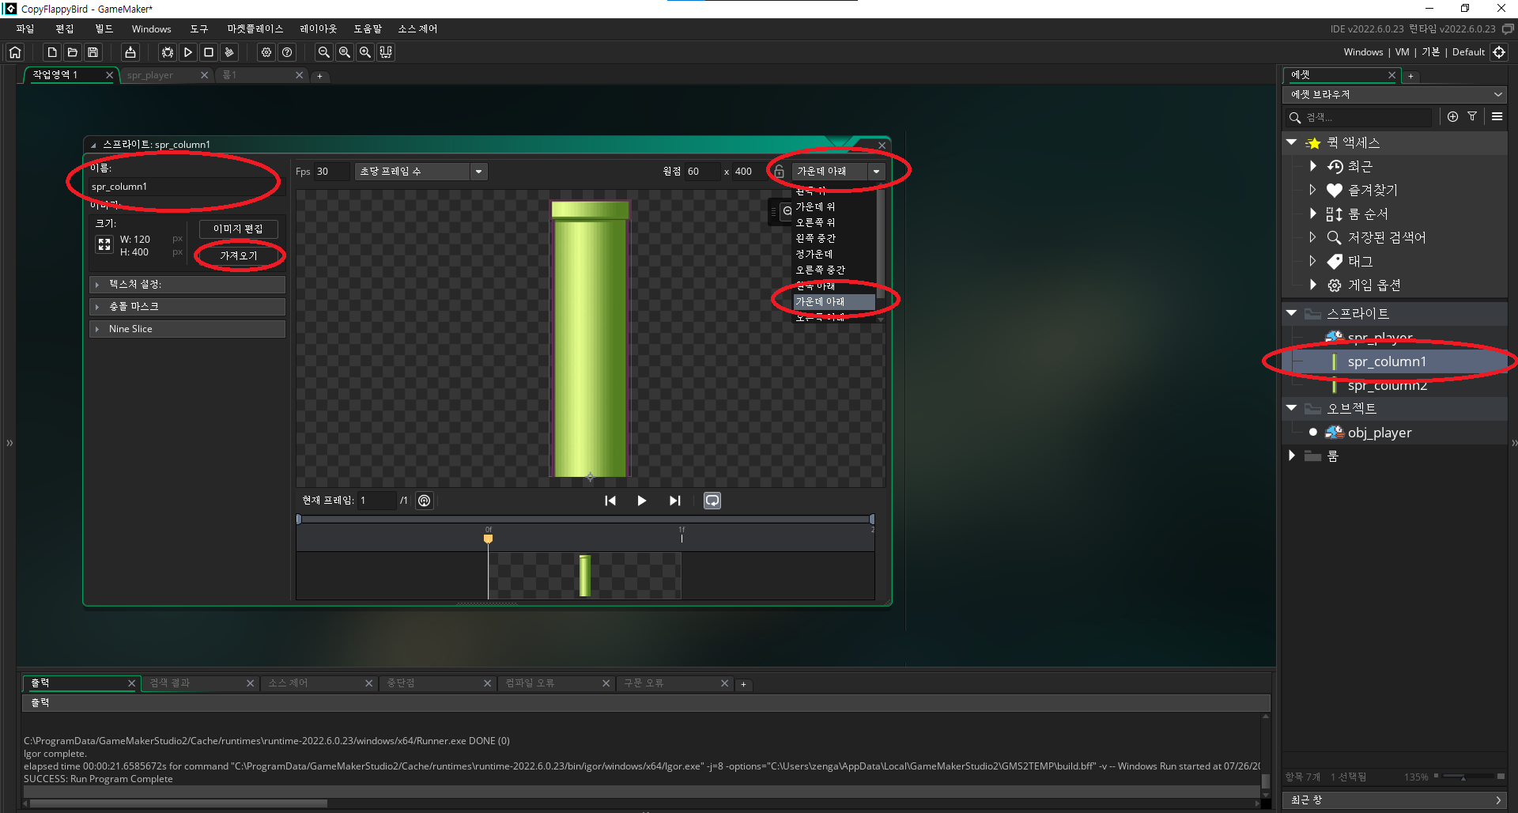This screenshot has height=813, width=1518.
Task: Select obj_player object in asset browser
Action: [1395, 433]
